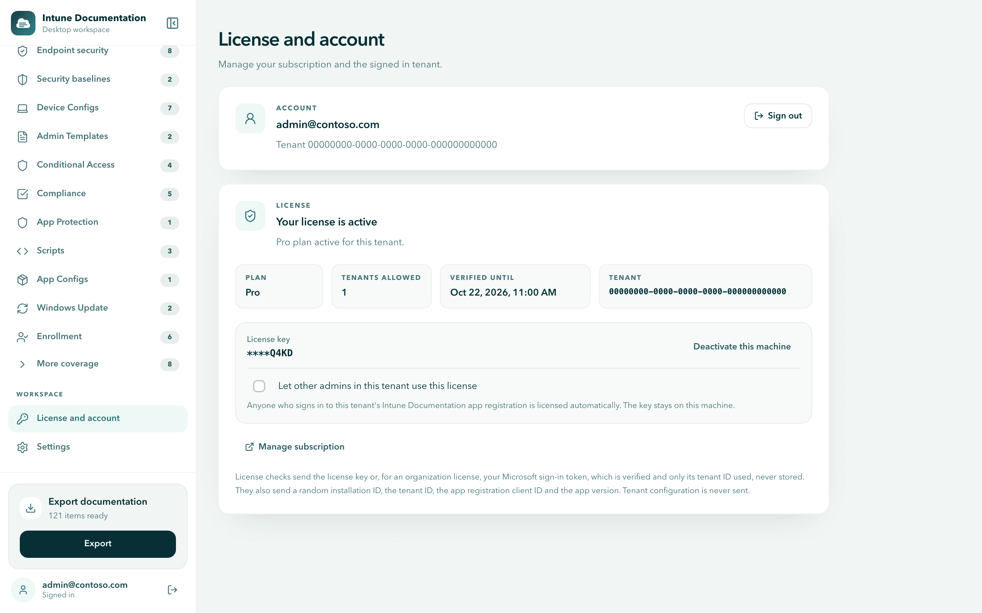982x613 pixels.
Task: Click the Sign out button
Action: pyautogui.click(x=778, y=116)
